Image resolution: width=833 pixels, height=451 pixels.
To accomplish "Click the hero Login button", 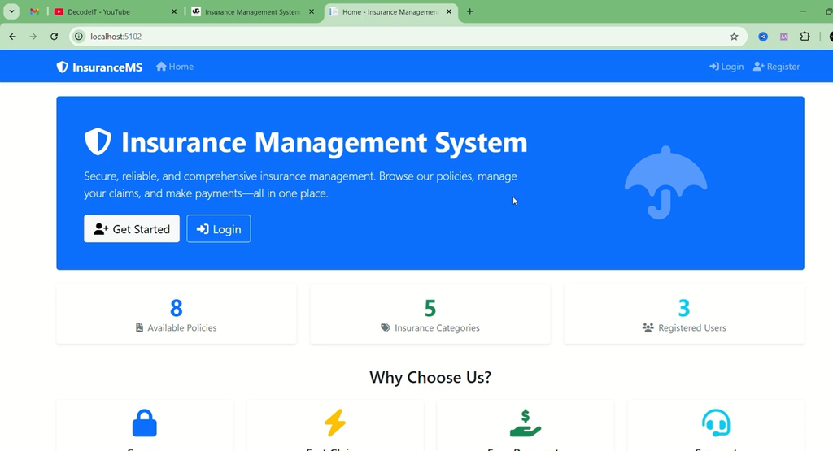I will pos(218,228).
